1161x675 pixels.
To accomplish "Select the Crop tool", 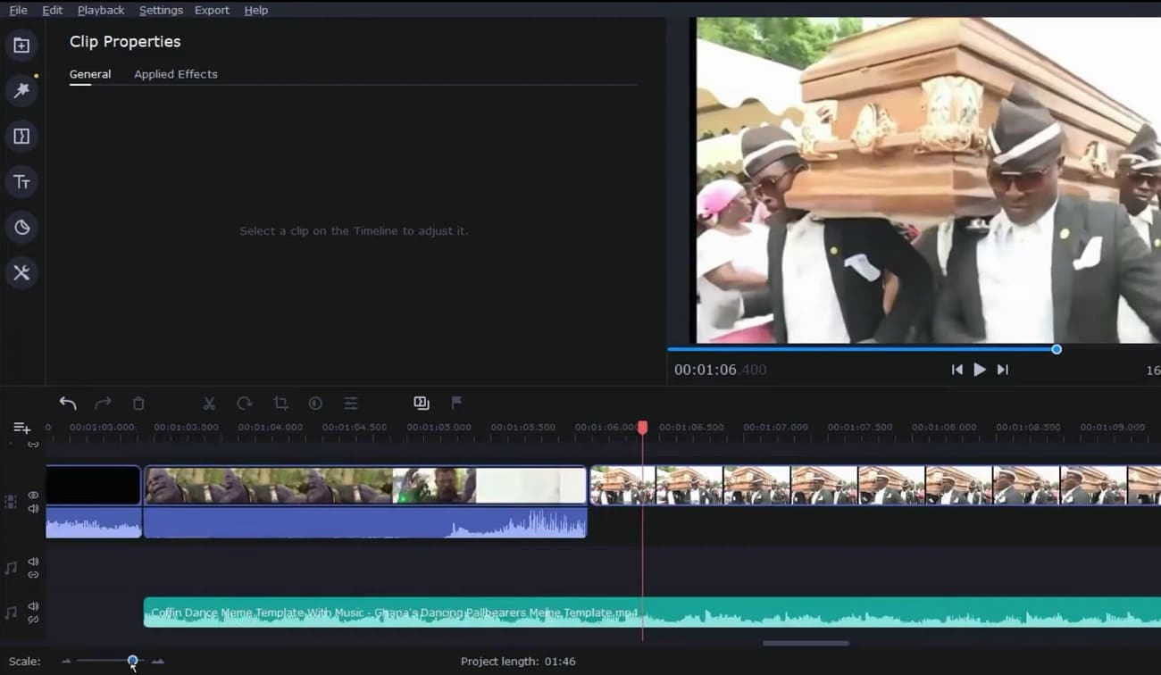I will [280, 404].
